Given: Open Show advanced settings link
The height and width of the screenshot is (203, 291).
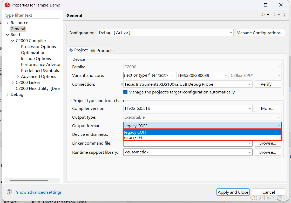Looking at the screenshot, I should pos(39,192).
